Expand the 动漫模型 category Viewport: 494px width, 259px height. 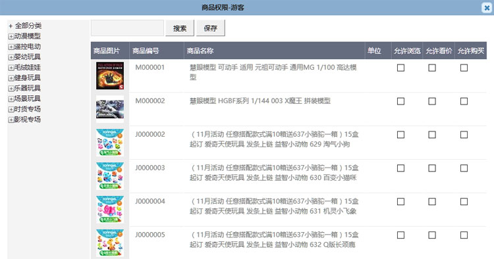11,36
